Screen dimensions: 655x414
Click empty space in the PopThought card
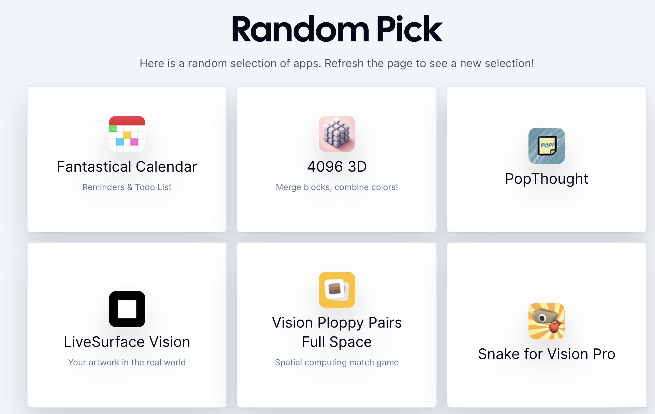click(x=546, y=212)
